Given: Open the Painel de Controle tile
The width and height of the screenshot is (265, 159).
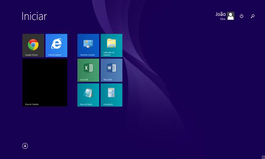Looking at the screenshot, I should click(x=88, y=45).
